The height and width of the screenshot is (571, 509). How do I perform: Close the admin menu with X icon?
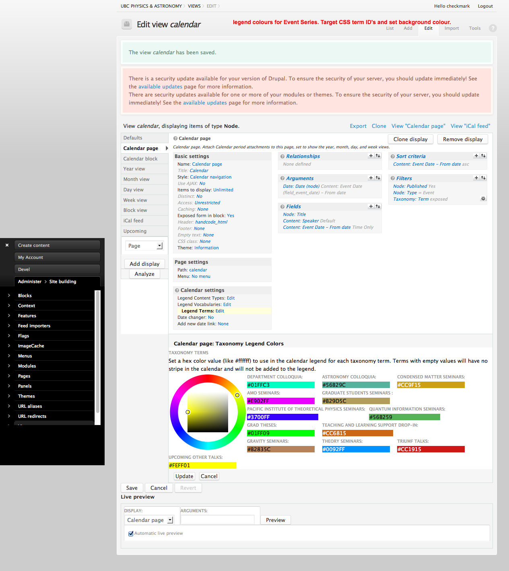tap(7, 245)
